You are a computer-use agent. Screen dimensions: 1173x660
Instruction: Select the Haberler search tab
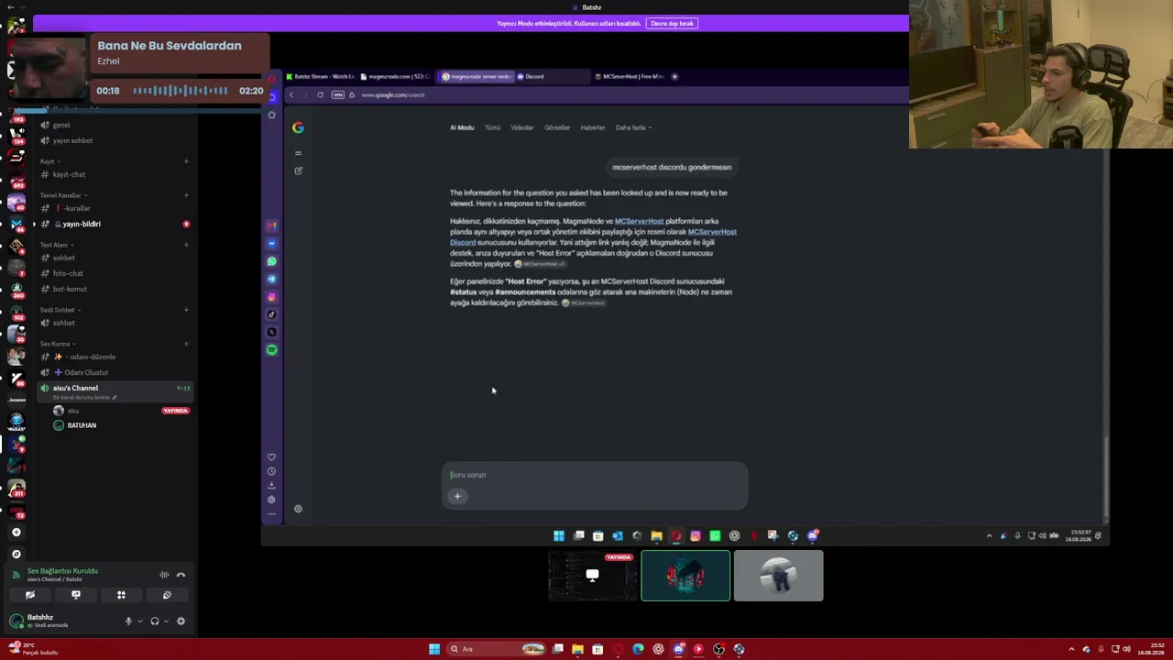click(x=593, y=127)
